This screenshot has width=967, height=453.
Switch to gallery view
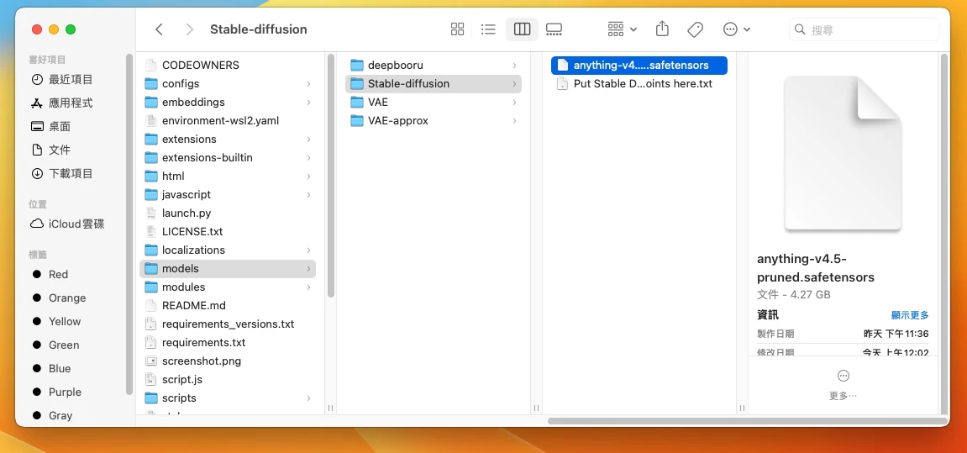(554, 29)
